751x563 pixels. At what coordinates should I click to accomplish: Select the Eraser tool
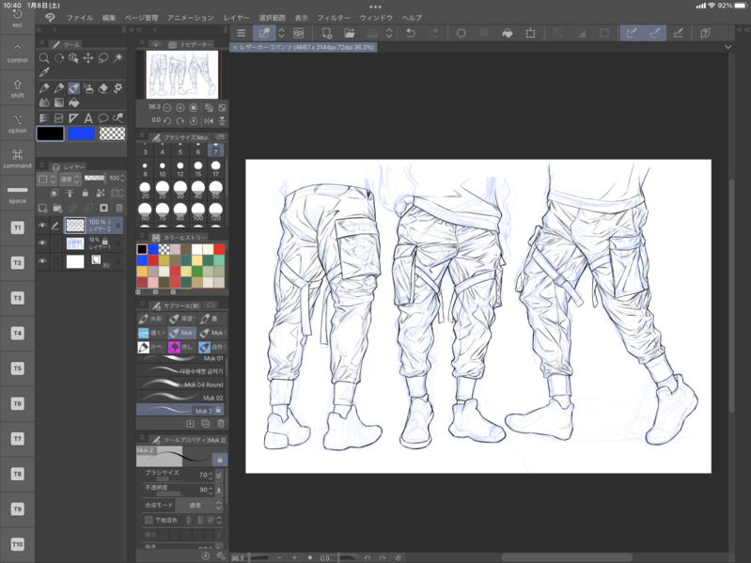(x=103, y=88)
